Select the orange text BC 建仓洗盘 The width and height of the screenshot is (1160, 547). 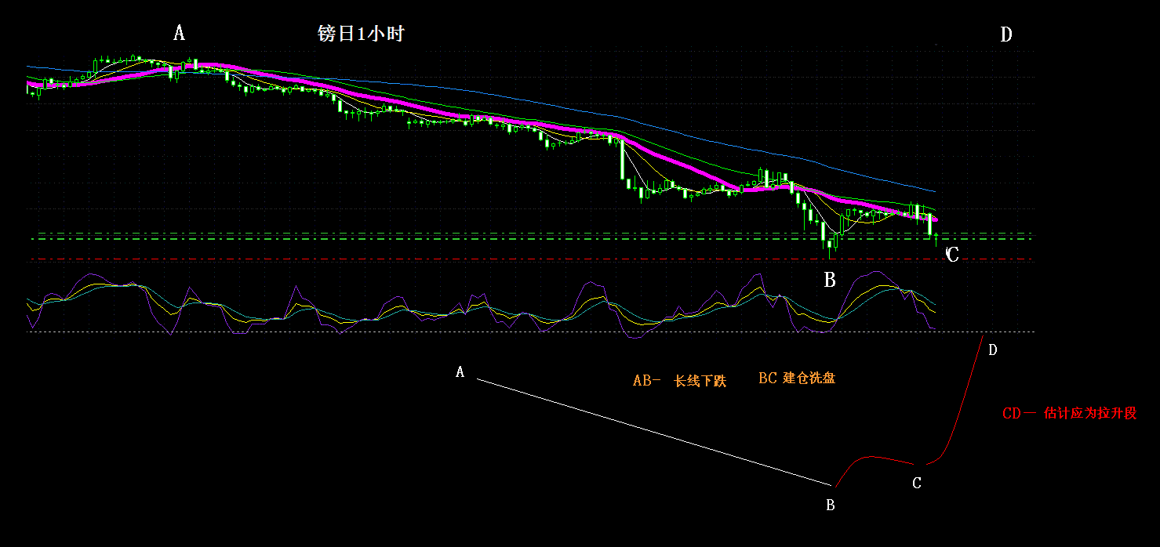[x=797, y=378]
